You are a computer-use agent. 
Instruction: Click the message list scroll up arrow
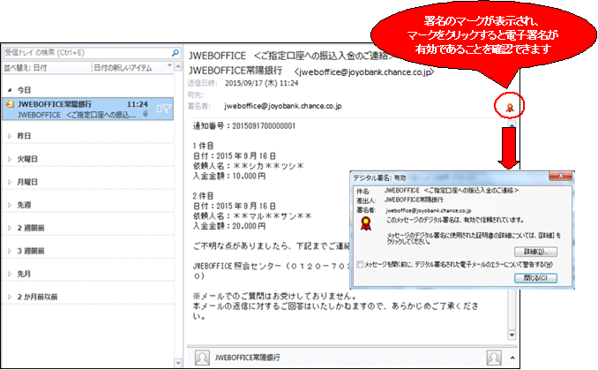pos(178,66)
